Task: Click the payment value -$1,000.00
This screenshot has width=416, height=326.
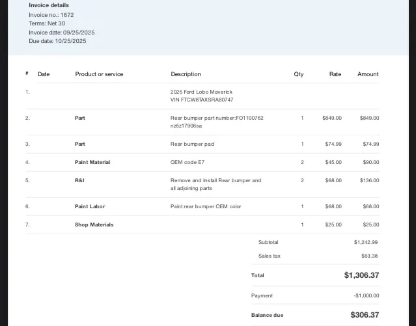Action: click(x=367, y=295)
